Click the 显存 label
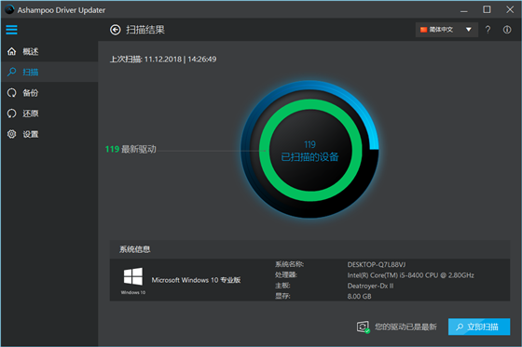This screenshot has height=347, width=522. tap(282, 296)
